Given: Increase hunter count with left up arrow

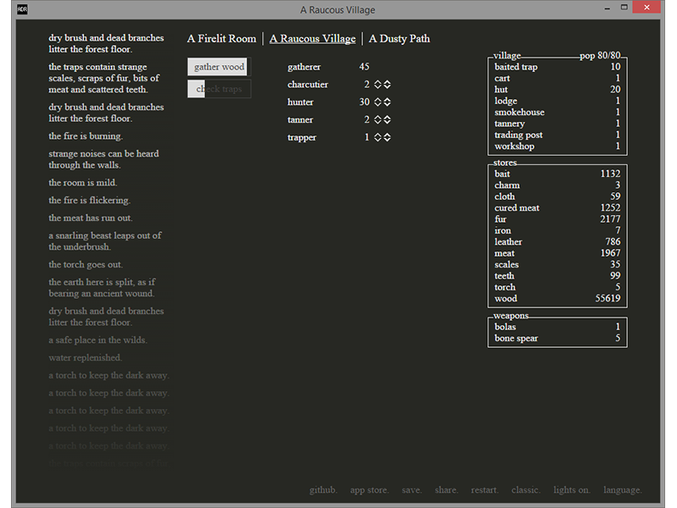Looking at the screenshot, I should (x=377, y=99).
